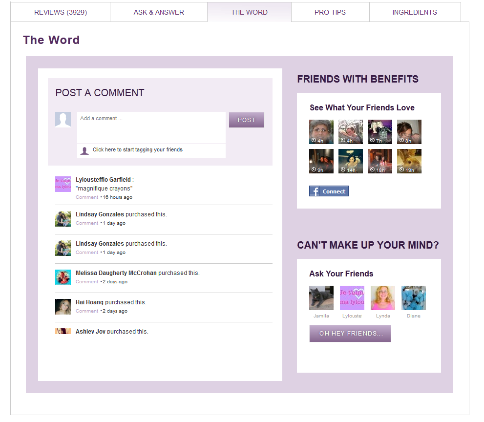Switch to the Pro Tips tab
Image resolution: width=484 pixels, height=422 pixels.
point(330,12)
